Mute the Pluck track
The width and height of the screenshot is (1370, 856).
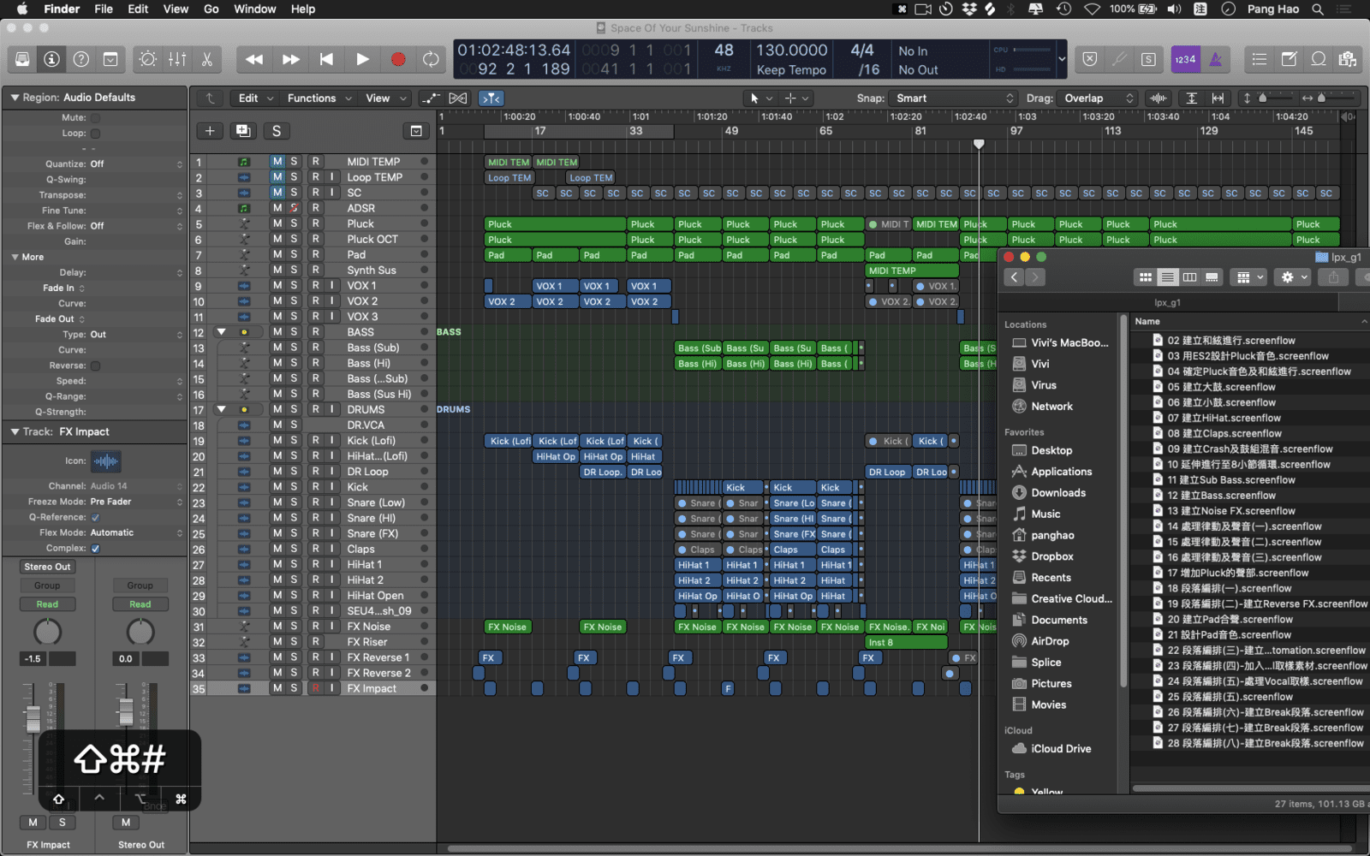(277, 223)
